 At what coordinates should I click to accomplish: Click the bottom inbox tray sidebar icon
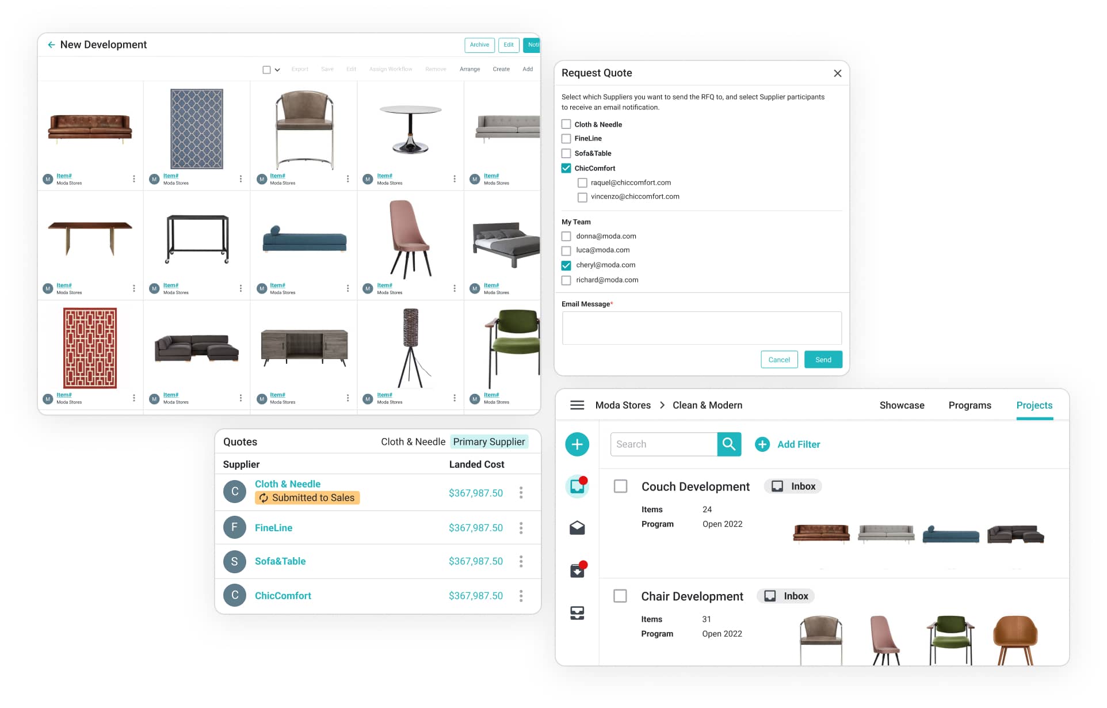(577, 613)
